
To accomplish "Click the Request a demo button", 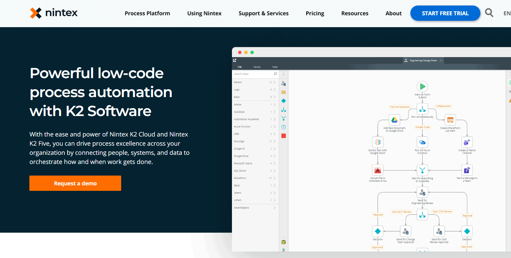I will coord(75,183).
